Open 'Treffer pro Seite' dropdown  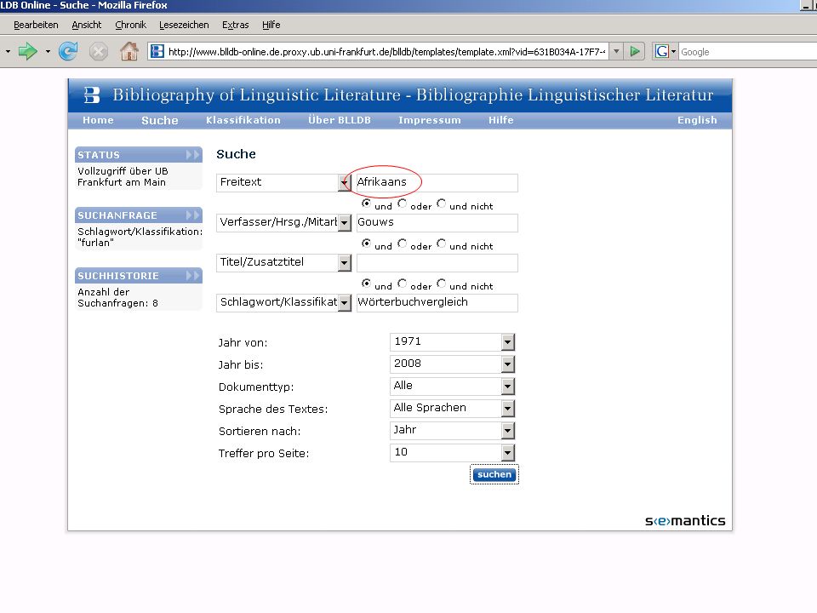507,453
